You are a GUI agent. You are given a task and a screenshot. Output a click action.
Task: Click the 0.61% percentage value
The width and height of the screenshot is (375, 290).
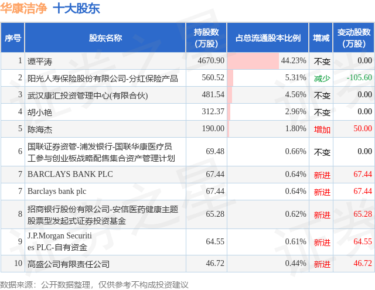[x=295, y=241]
